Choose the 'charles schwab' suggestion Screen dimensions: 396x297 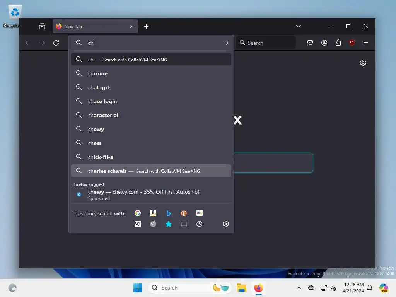click(151, 171)
